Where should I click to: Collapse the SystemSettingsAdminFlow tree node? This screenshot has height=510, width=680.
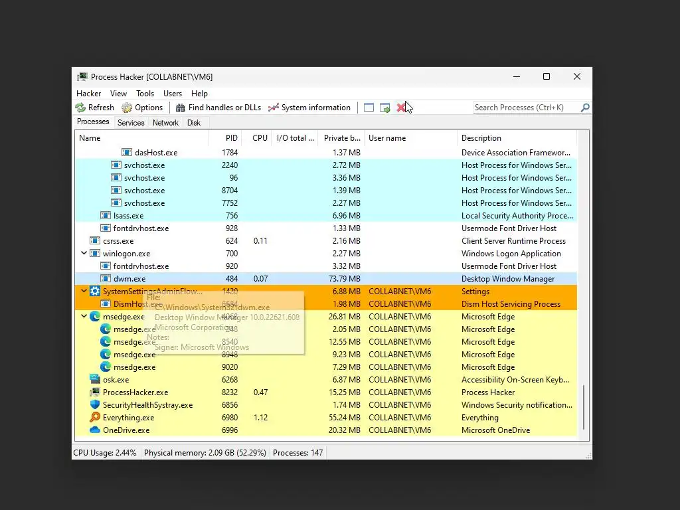point(84,291)
